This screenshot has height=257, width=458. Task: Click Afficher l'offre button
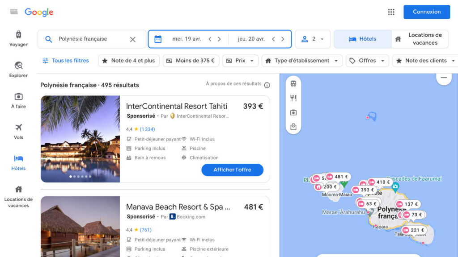232,170
